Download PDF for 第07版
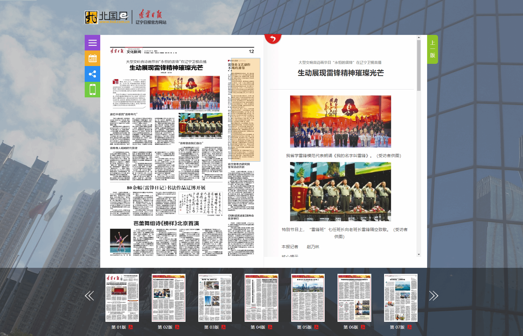The width and height of the screenshot is (523, 336). point(409,327)
